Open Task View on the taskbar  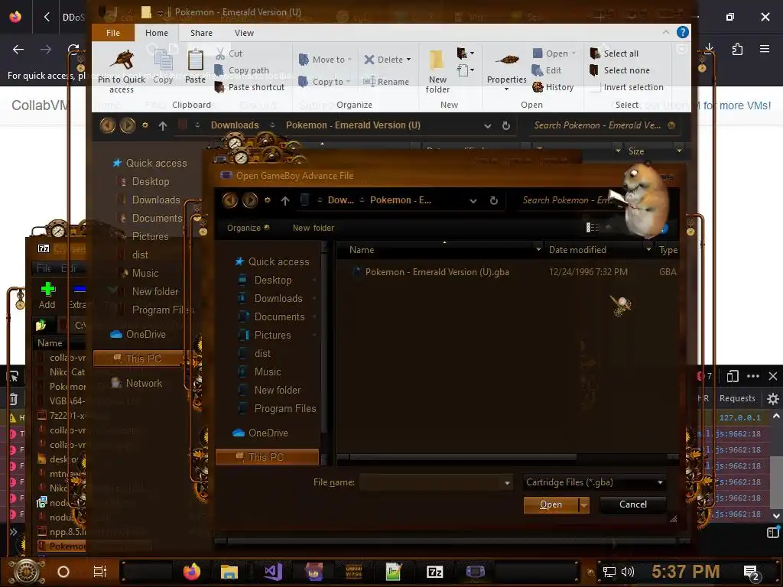100,572
